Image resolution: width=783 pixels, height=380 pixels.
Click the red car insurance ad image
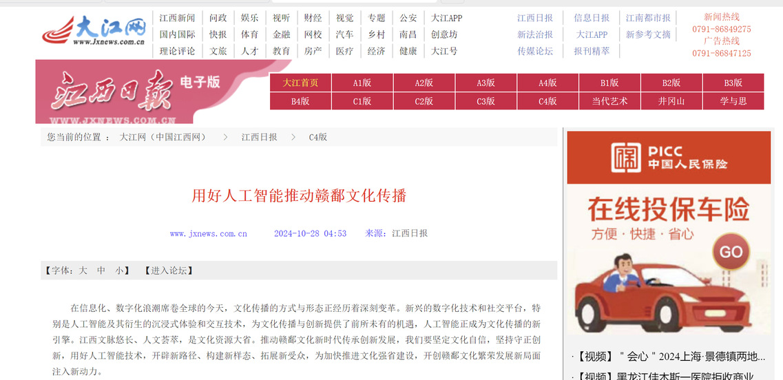click(x=668, y=262)
